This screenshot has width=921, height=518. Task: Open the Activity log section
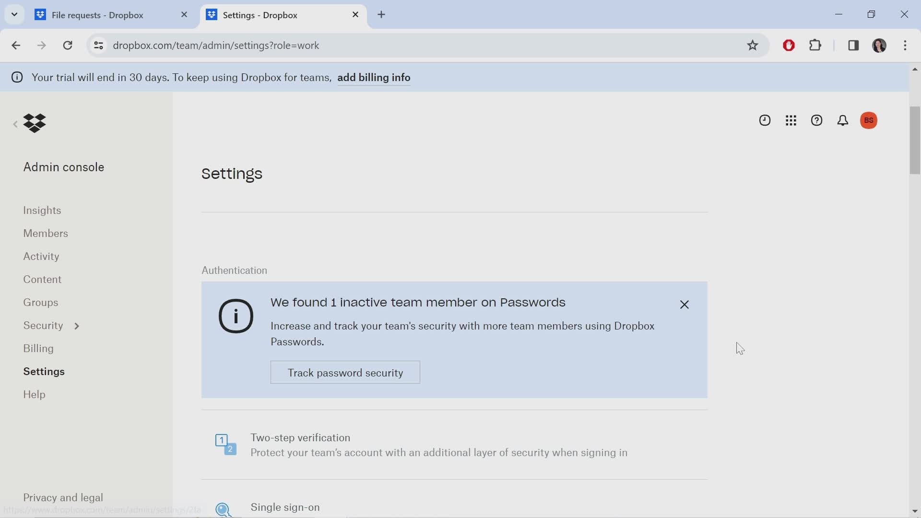pos(41,256)
